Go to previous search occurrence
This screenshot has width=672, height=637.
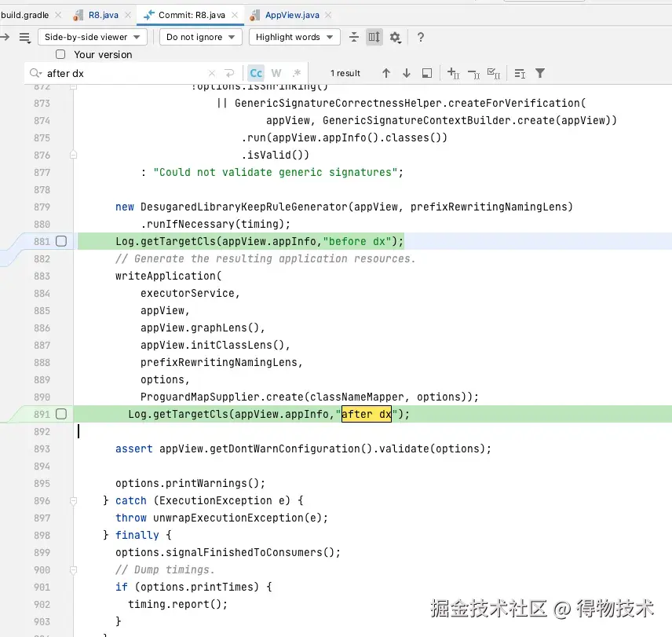tap(386, 73)
